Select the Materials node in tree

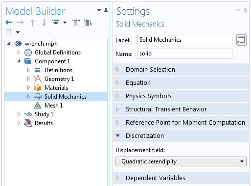(56, 88)
